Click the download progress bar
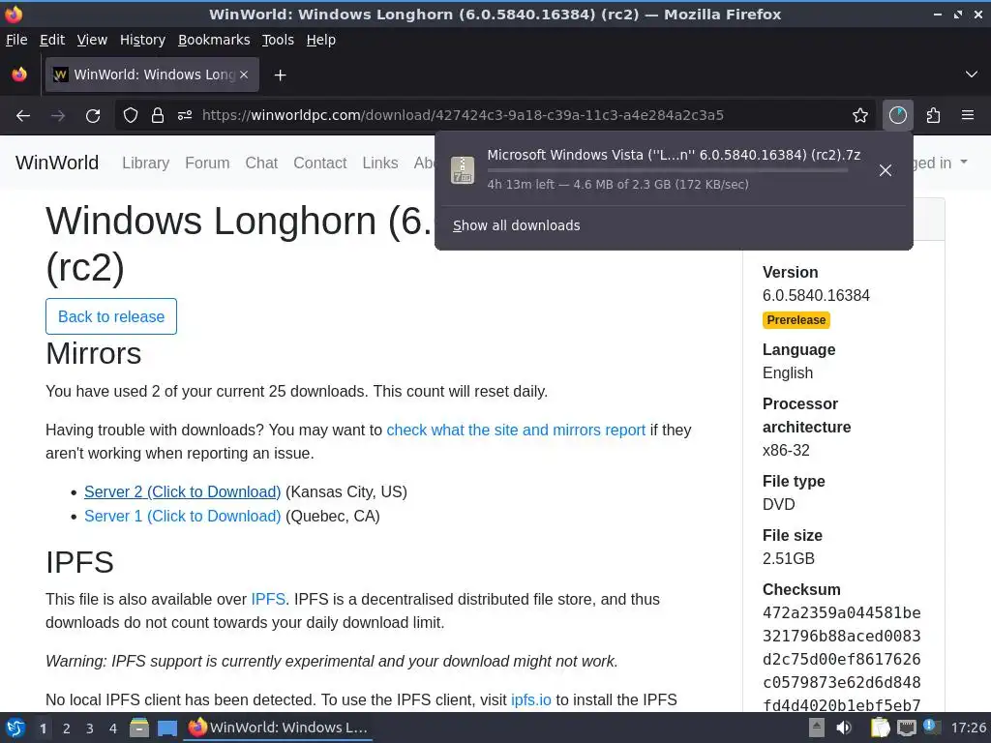Viewport: 991px width, 743px height. click(x=668, y=170)
